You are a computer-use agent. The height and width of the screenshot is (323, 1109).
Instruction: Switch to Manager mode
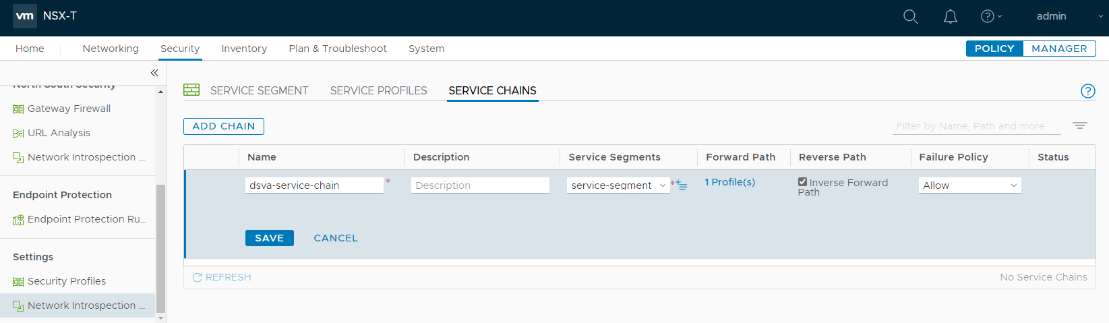pyautogui.click(x=1058, y=49)
